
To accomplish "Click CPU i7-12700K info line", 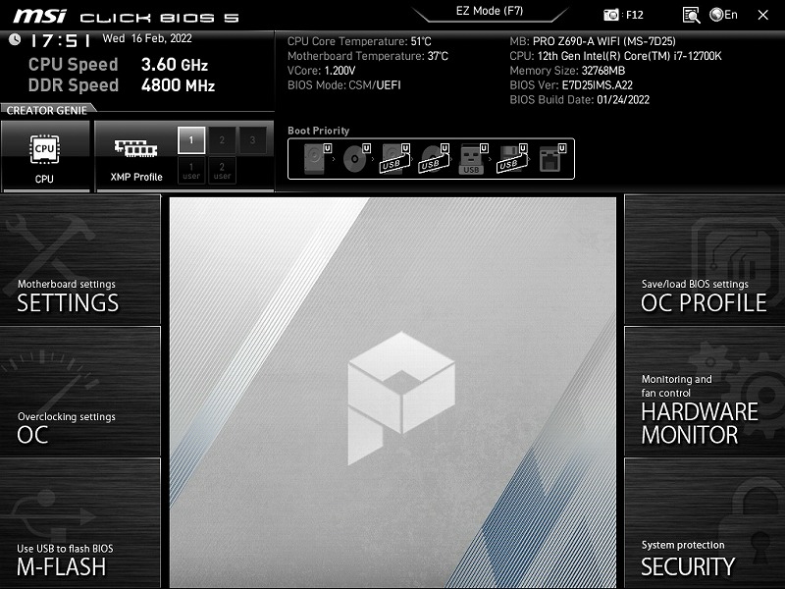I will (x=616, y=56).
